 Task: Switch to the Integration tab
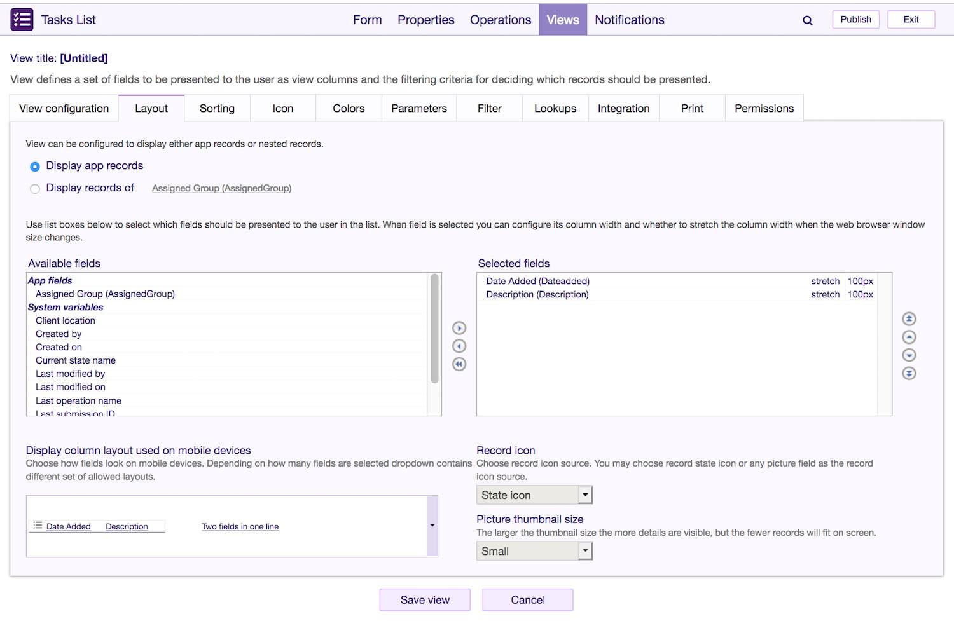[x=624, y=108]
